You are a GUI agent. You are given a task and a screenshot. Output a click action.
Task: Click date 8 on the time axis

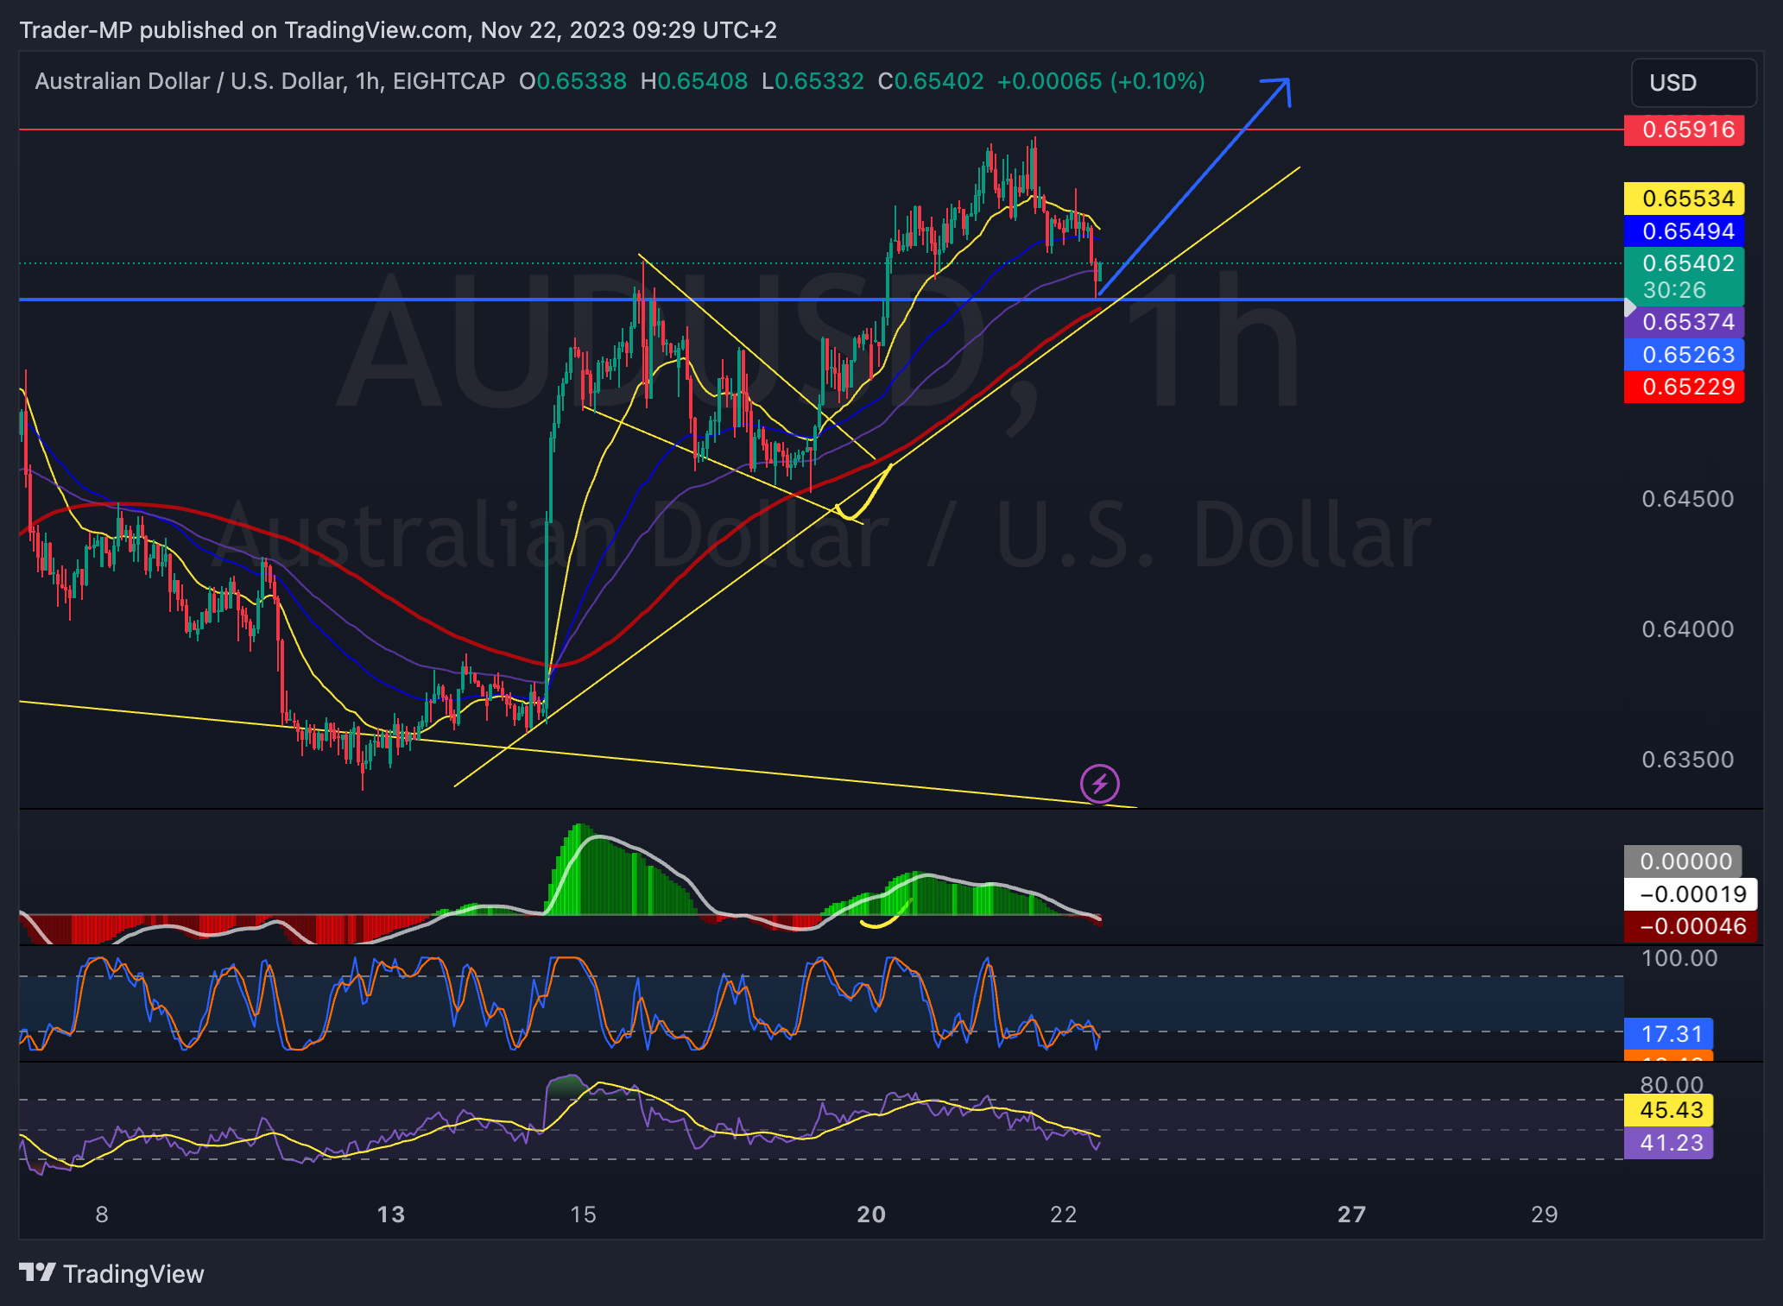(102, 1215)
